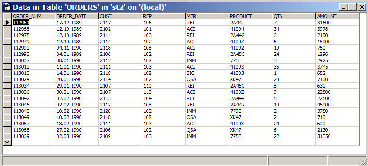Click empty ORDER_NUM cell in new row
The image size is (368, 166).
click(33, 143)
